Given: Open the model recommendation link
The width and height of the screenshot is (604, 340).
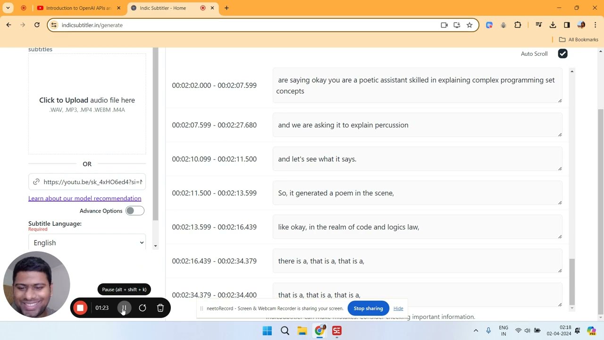Looking at the screenshot, I should coord(84,198).
